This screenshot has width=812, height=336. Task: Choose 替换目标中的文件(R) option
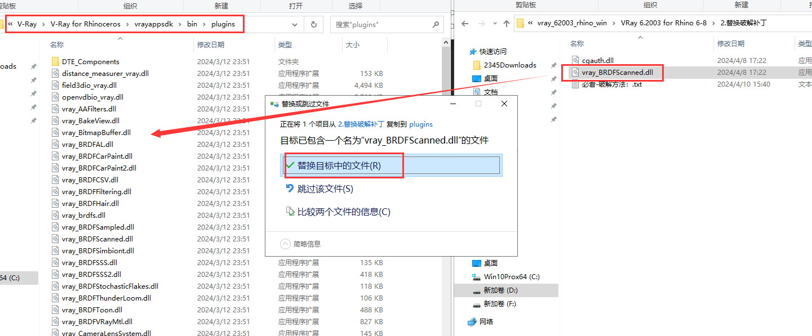pyautogui.click(x=339, y=165)
